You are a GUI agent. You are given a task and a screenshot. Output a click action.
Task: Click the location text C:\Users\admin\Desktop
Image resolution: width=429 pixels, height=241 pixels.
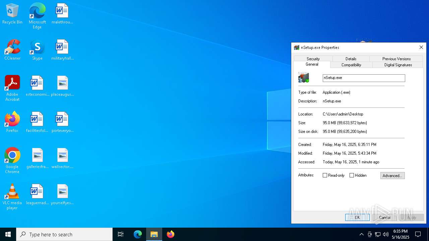[343, 114]
